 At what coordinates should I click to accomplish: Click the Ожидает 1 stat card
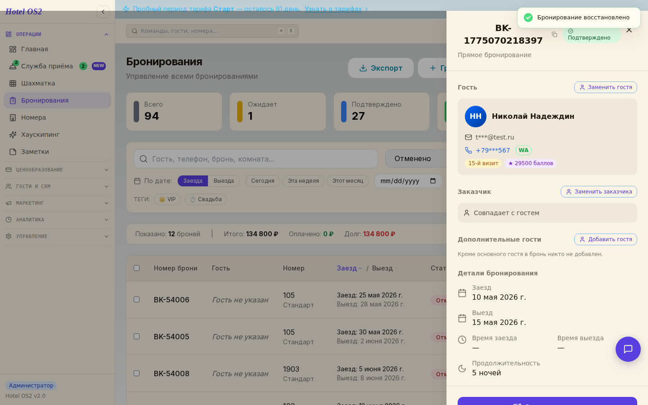(x=278, y=112)
